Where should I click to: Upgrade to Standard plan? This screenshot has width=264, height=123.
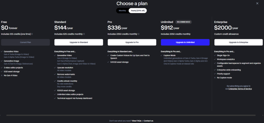click(79, 42)
